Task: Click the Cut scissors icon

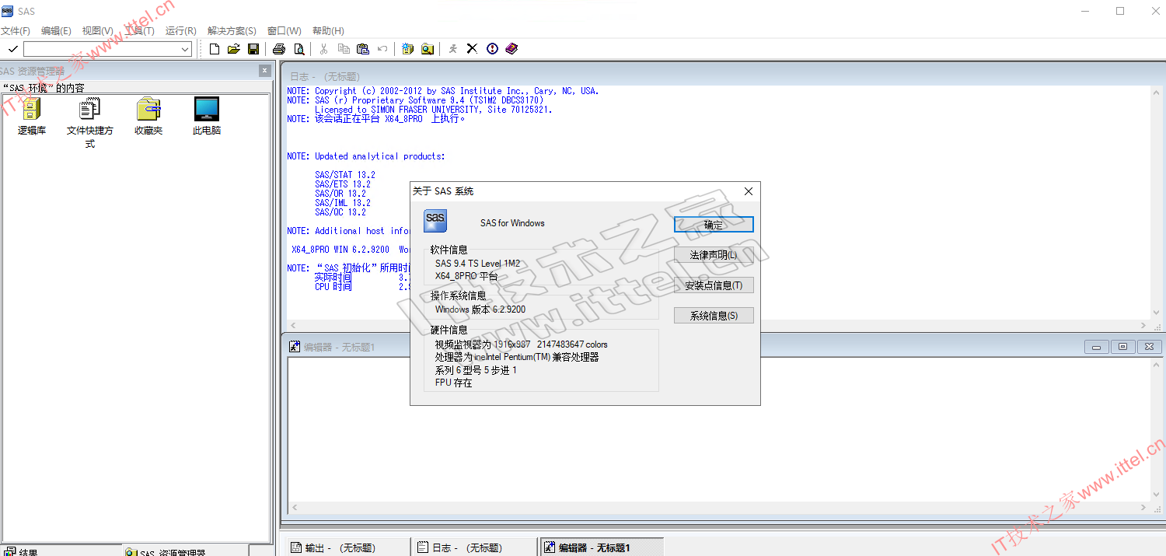Action: click(x=324, y=49)
